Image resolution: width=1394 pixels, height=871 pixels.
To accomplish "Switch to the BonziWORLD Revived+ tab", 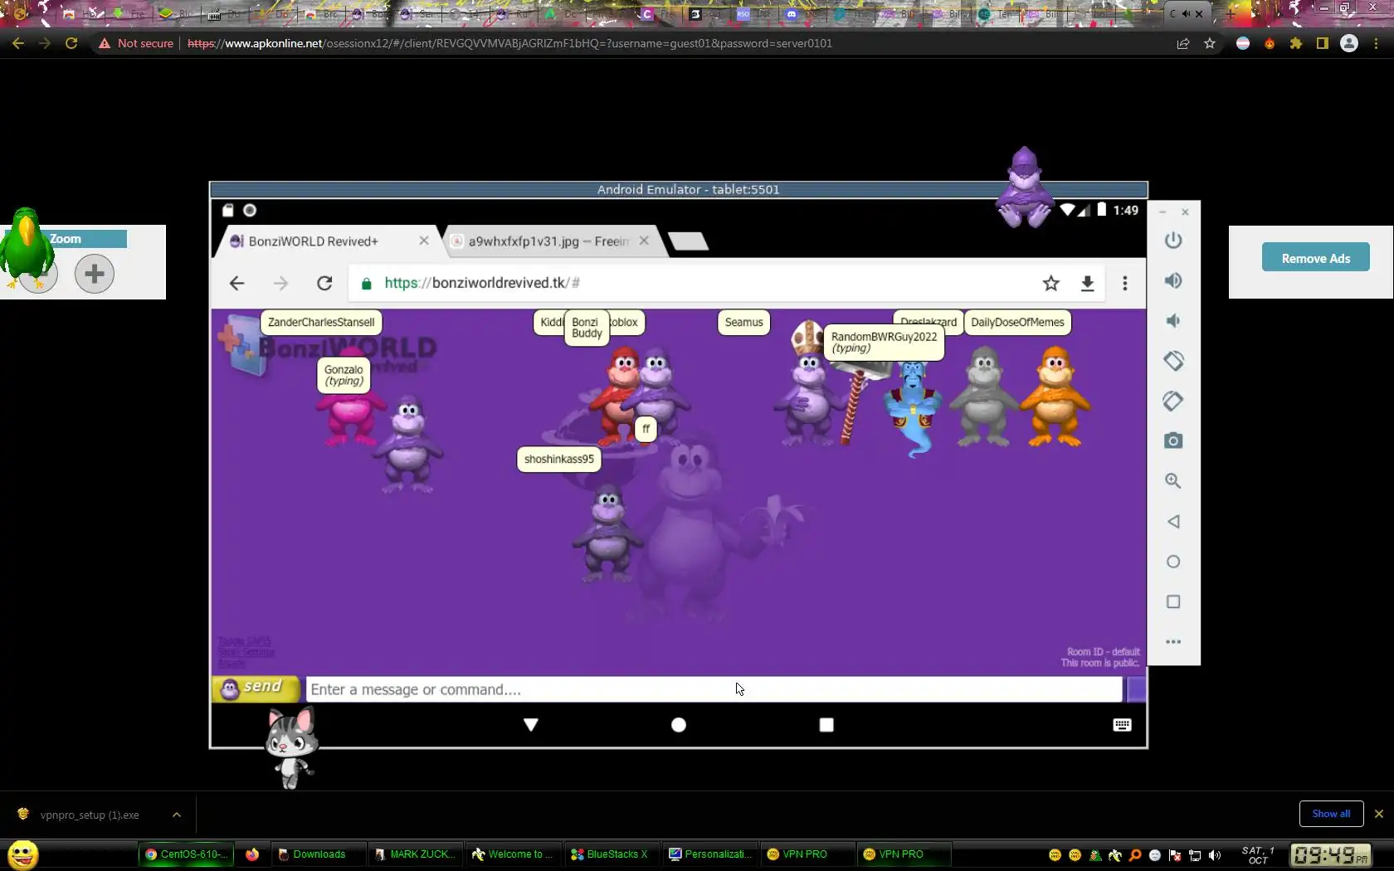I will tap(313, 241).
